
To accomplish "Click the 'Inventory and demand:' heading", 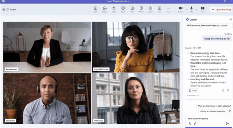I will point(203,79).
